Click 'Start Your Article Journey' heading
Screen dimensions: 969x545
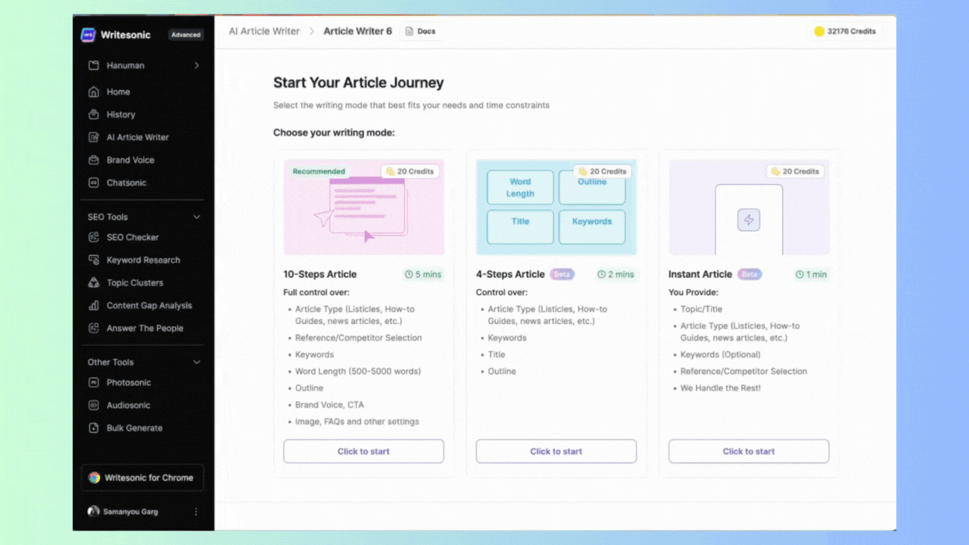pyautogui.click(x=358, y=83)
